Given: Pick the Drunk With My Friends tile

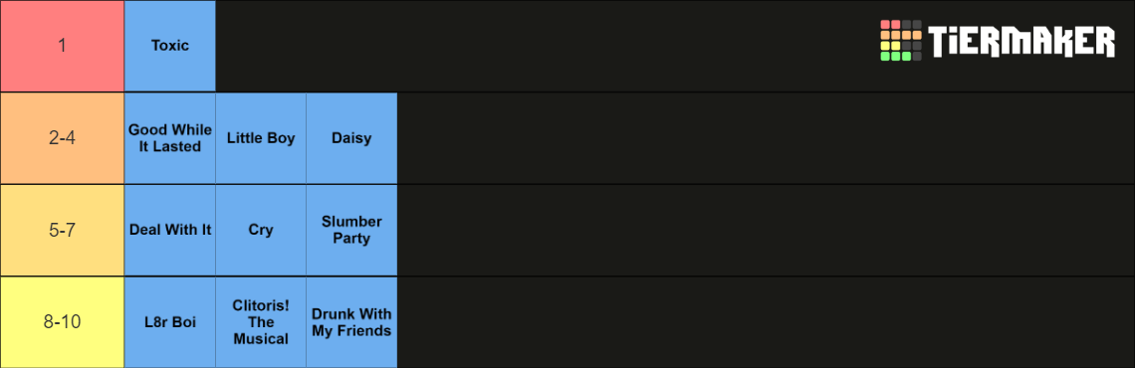Looking at the screenshot, I should pyautogui.click(x=351, y=322).
